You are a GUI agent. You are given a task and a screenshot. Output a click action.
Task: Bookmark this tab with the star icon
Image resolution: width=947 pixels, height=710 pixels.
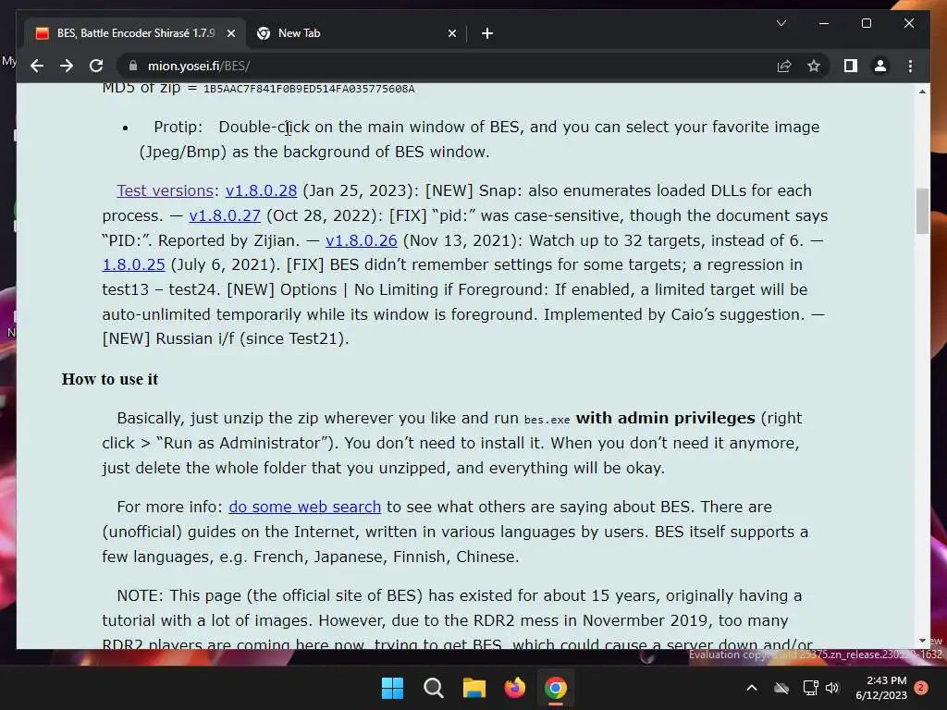pos(814,66)
